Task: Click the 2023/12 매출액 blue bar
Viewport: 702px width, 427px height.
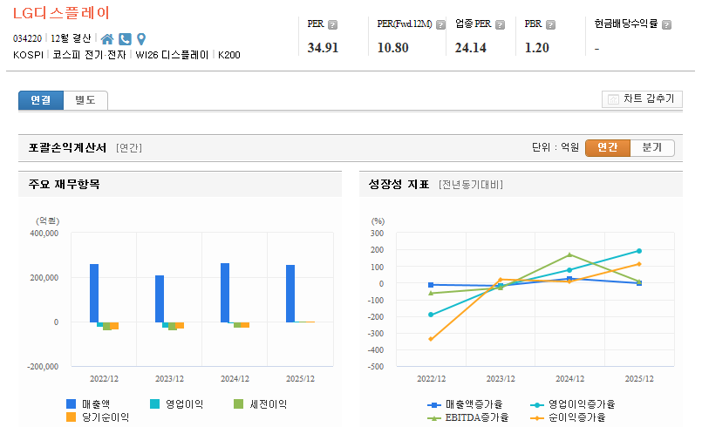Action: tap(160, 299)
